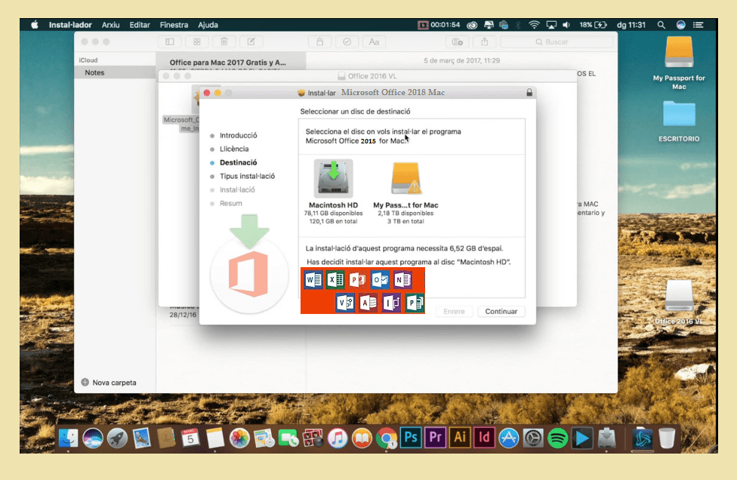Open Adobe Illustrator from the dock
The height and width of the screenshot is (480, 737).
point(460,437)
